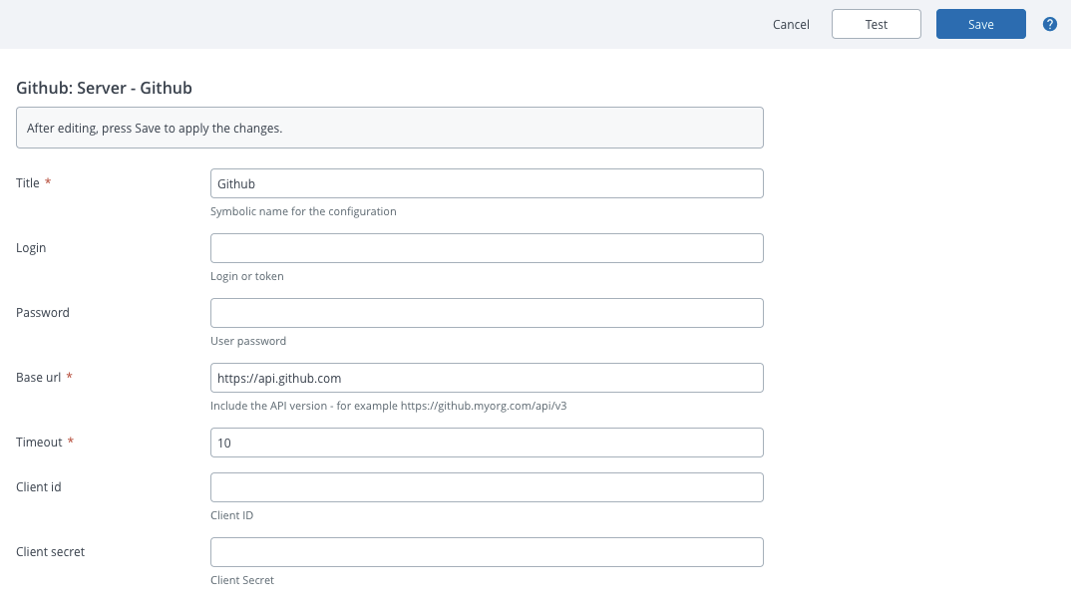Click the 'Github: Server - Github' heading
The width and height of the screenshot is (1071, 599).
104,88
